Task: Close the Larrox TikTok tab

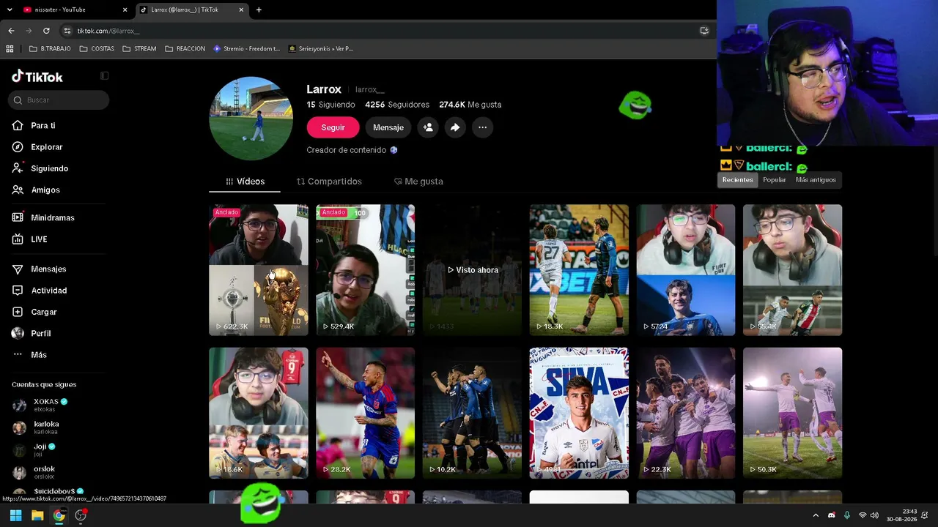Action: 241,10
